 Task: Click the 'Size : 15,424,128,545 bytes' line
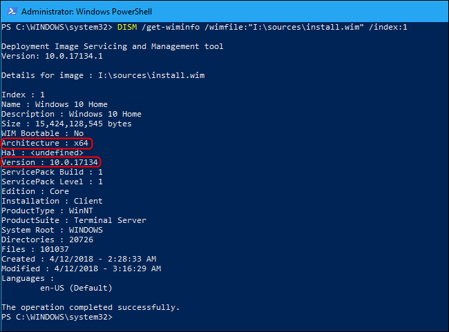tap(66, 124)
